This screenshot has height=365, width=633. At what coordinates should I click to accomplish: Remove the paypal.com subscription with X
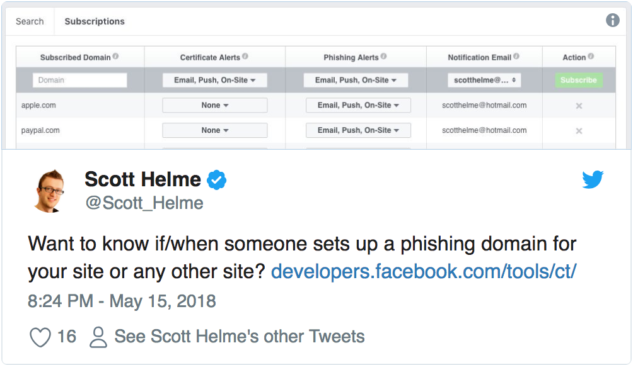point(579,131)
